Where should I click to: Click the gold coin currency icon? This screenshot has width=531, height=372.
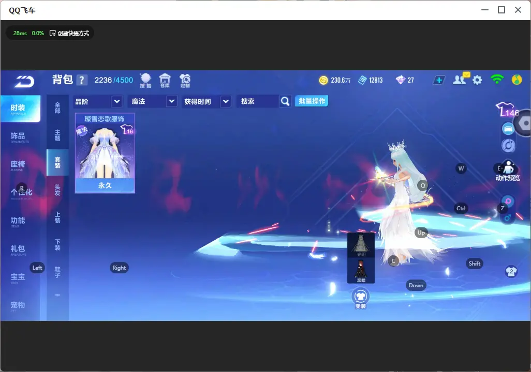(x=323, y=80)
